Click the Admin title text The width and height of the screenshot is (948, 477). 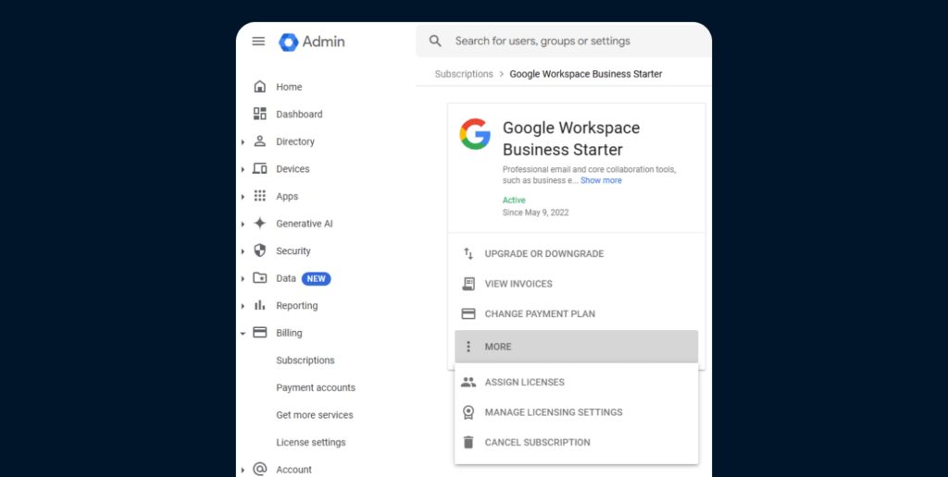click(x=323, y=42)
